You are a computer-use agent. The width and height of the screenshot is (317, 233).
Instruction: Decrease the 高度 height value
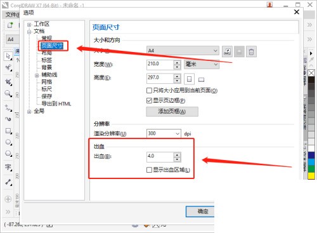tap(177, 81)
